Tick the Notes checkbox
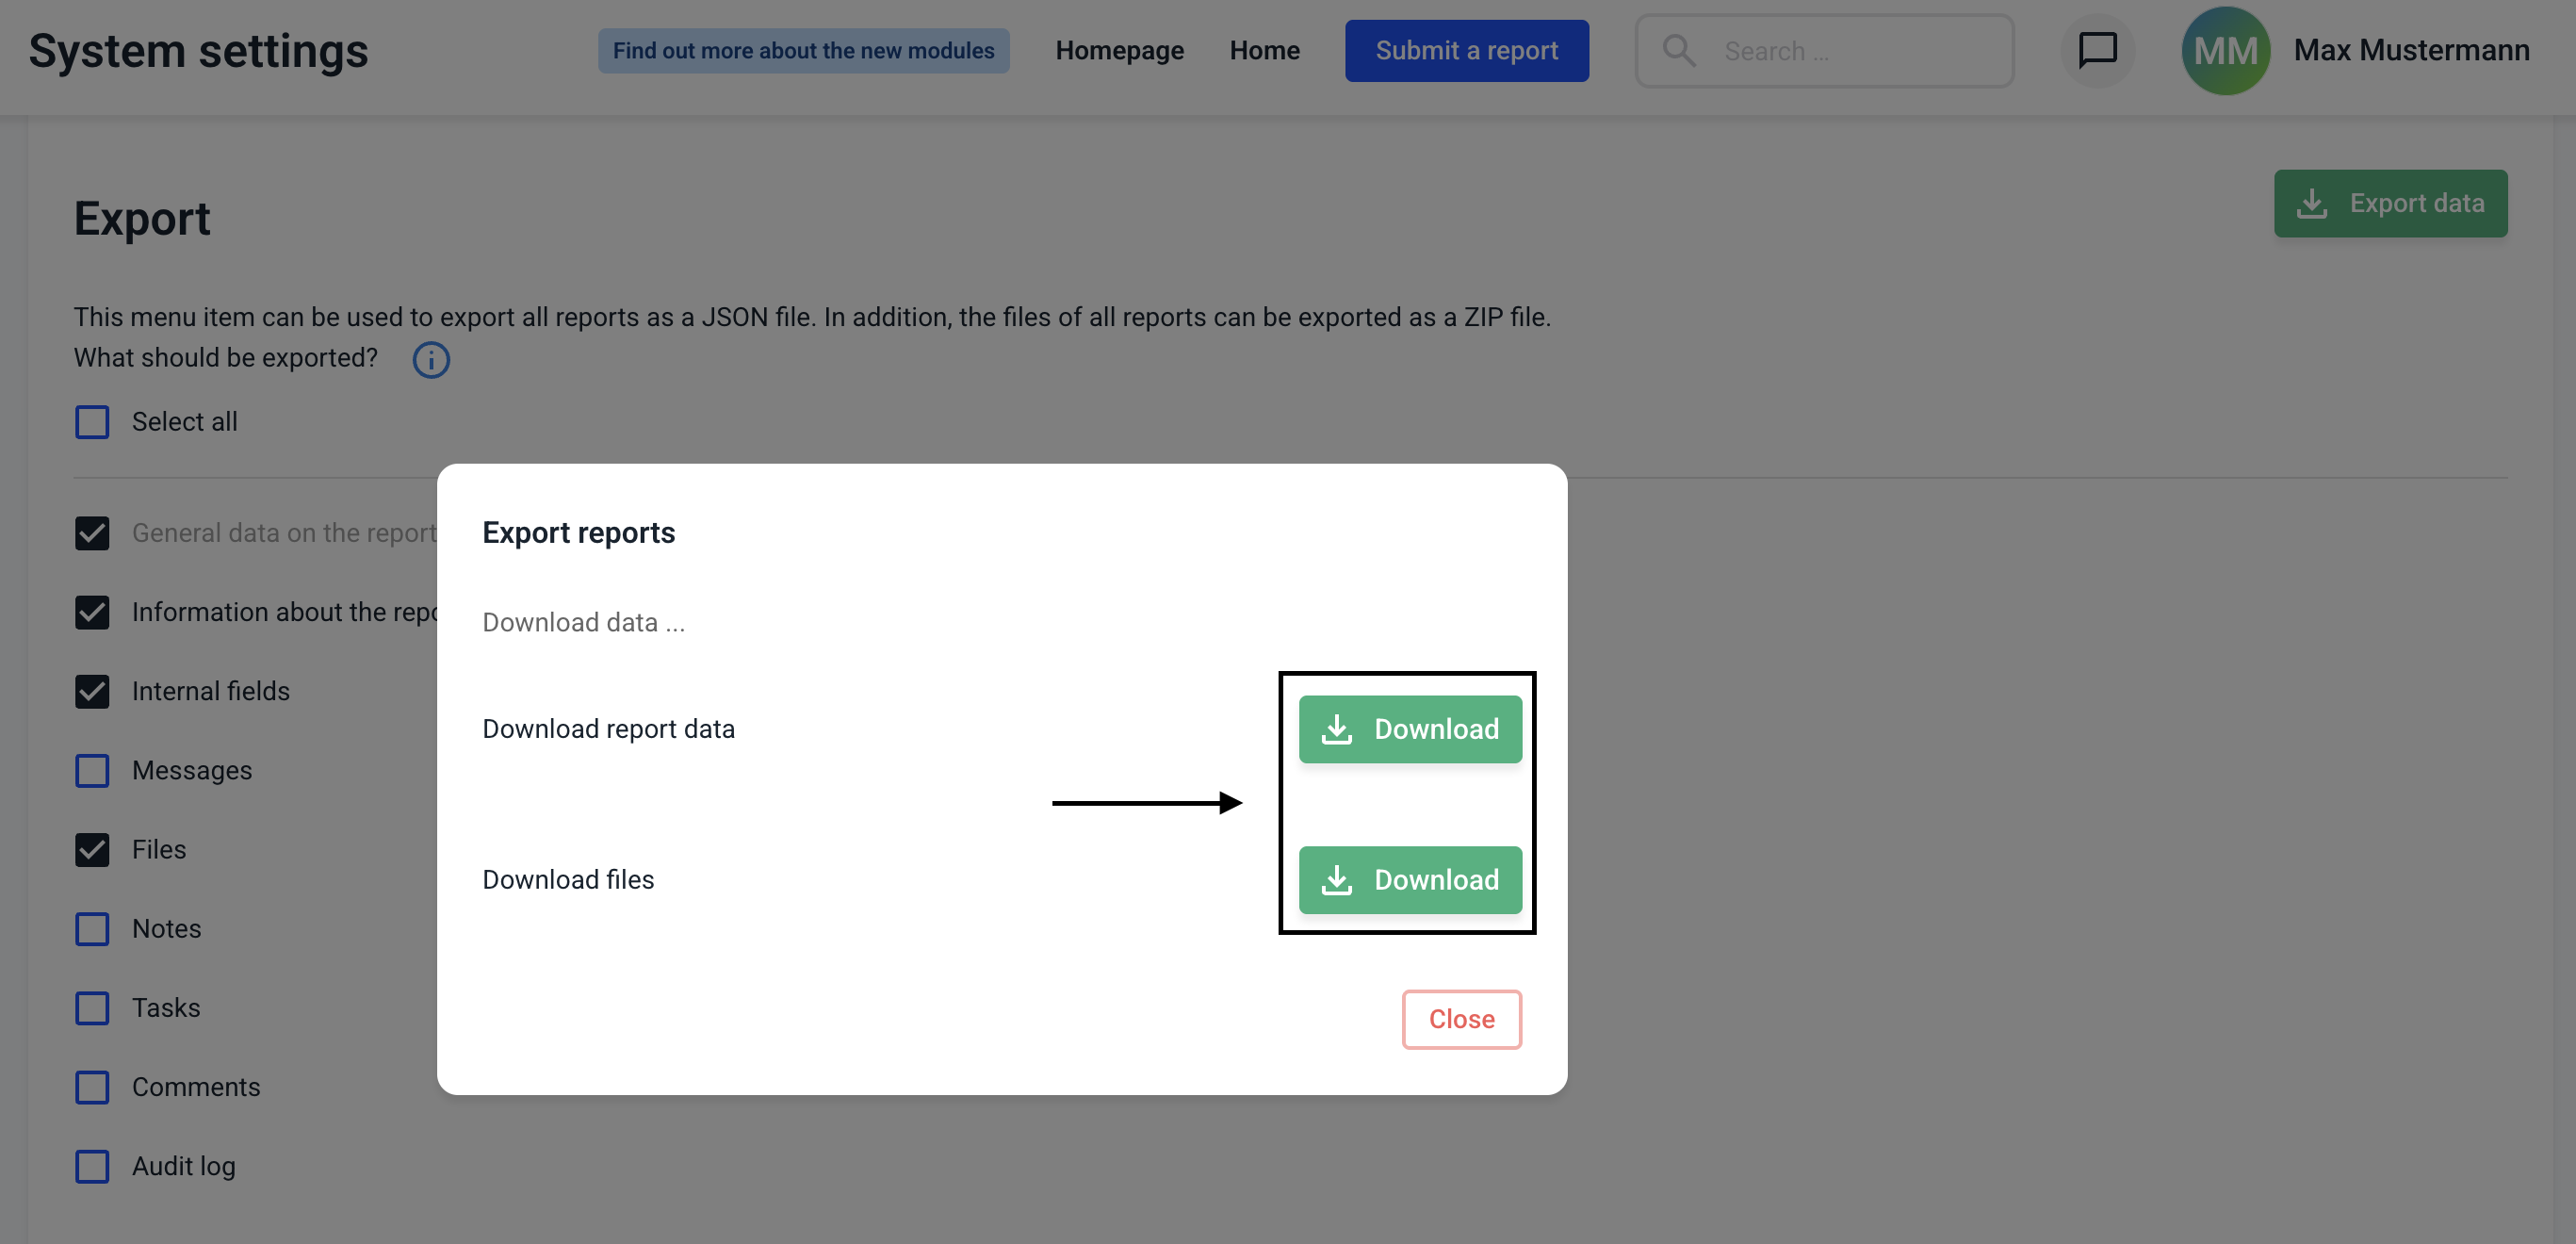 (92, 929)
